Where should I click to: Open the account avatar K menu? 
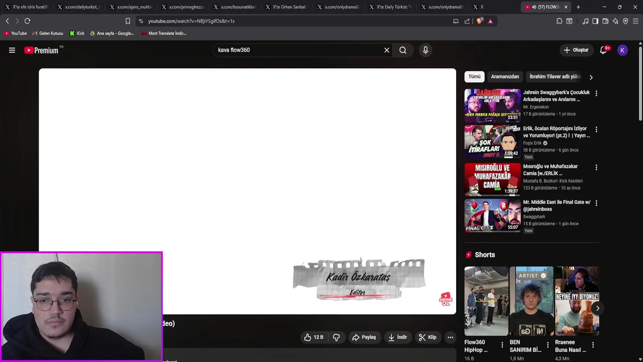[622, 50]
